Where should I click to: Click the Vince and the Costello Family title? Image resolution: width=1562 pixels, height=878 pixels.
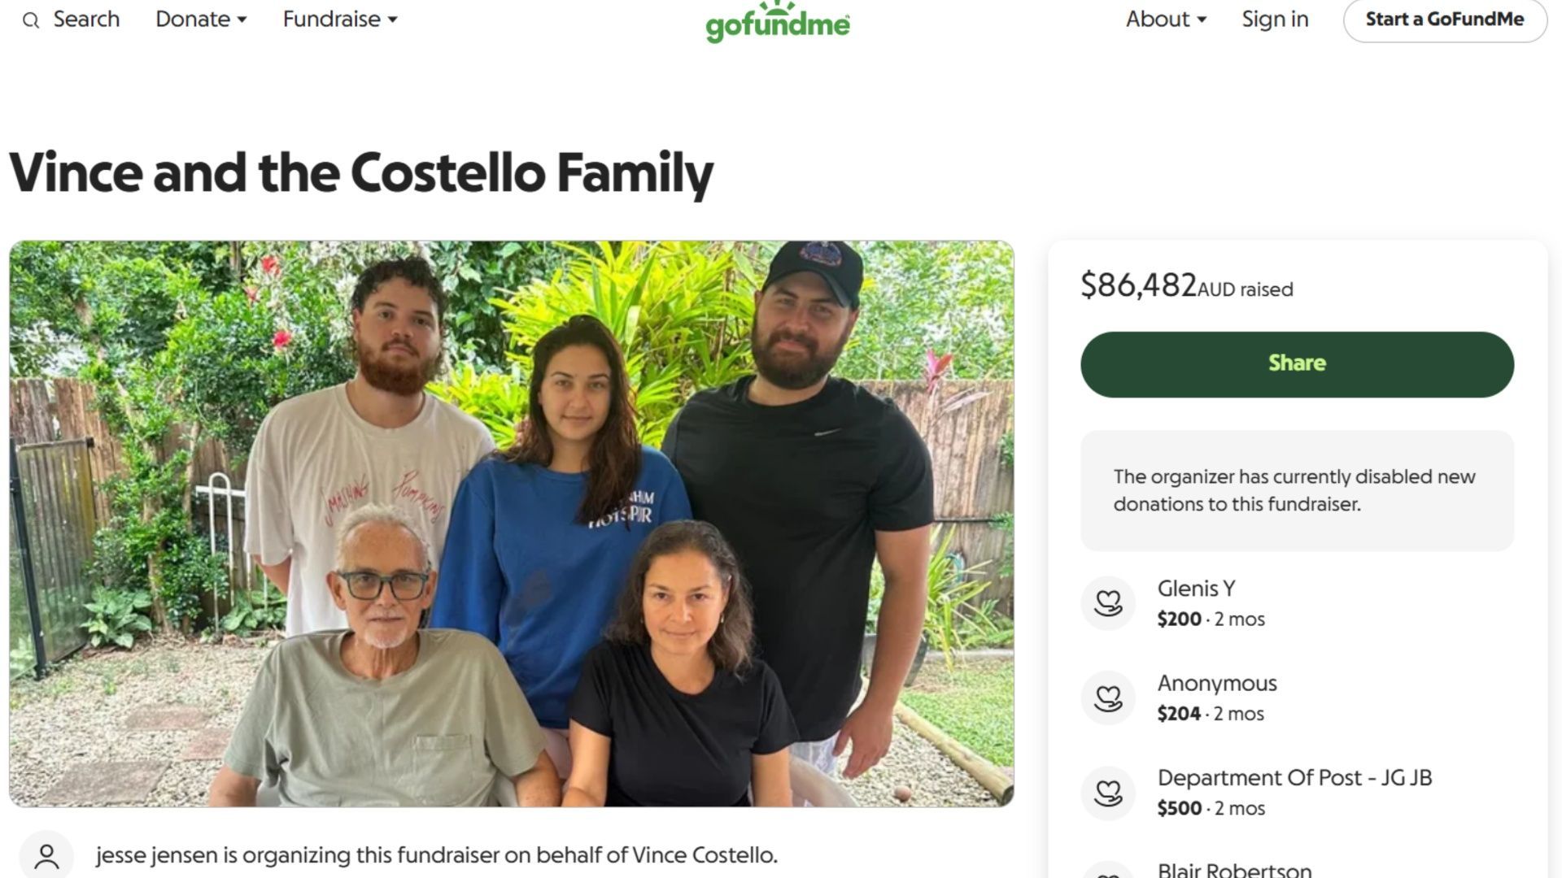(x=361, y=173)
